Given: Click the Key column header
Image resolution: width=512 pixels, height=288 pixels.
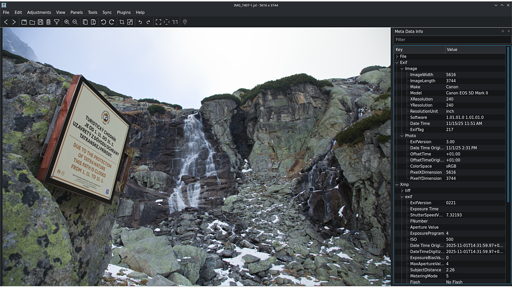Looking at the screenshot, I should pos(419,50).
